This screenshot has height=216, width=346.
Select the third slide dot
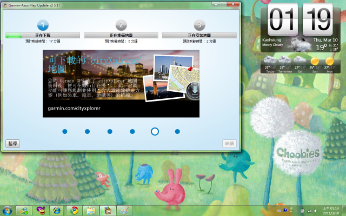click(110, 132)
